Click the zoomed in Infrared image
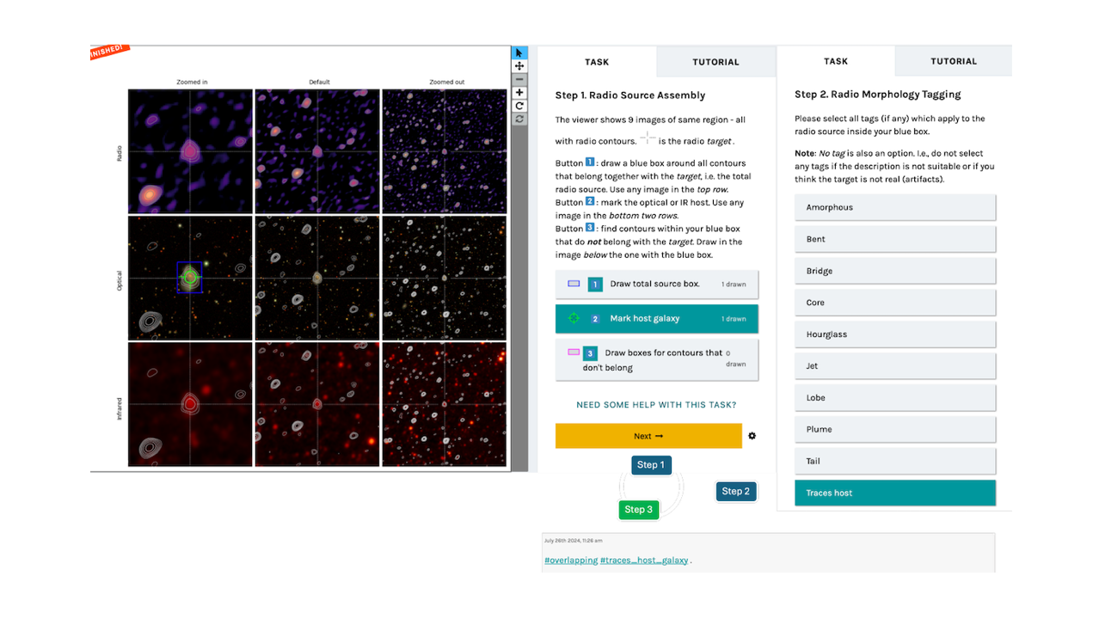Image resolution: width=1099 pixels, height=619 pixels. [x=191, y=404]
